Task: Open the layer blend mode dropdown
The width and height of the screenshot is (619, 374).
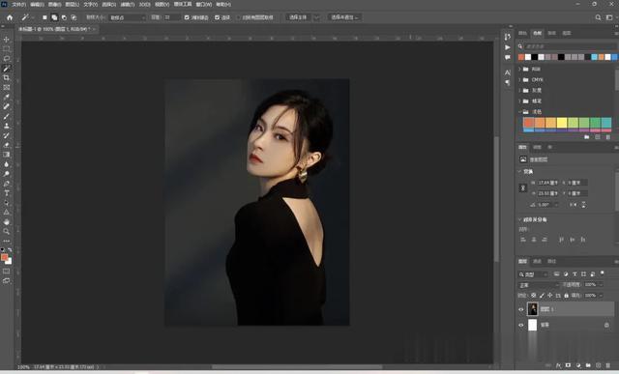Action: pyautogui.click(x=539, y=285)
